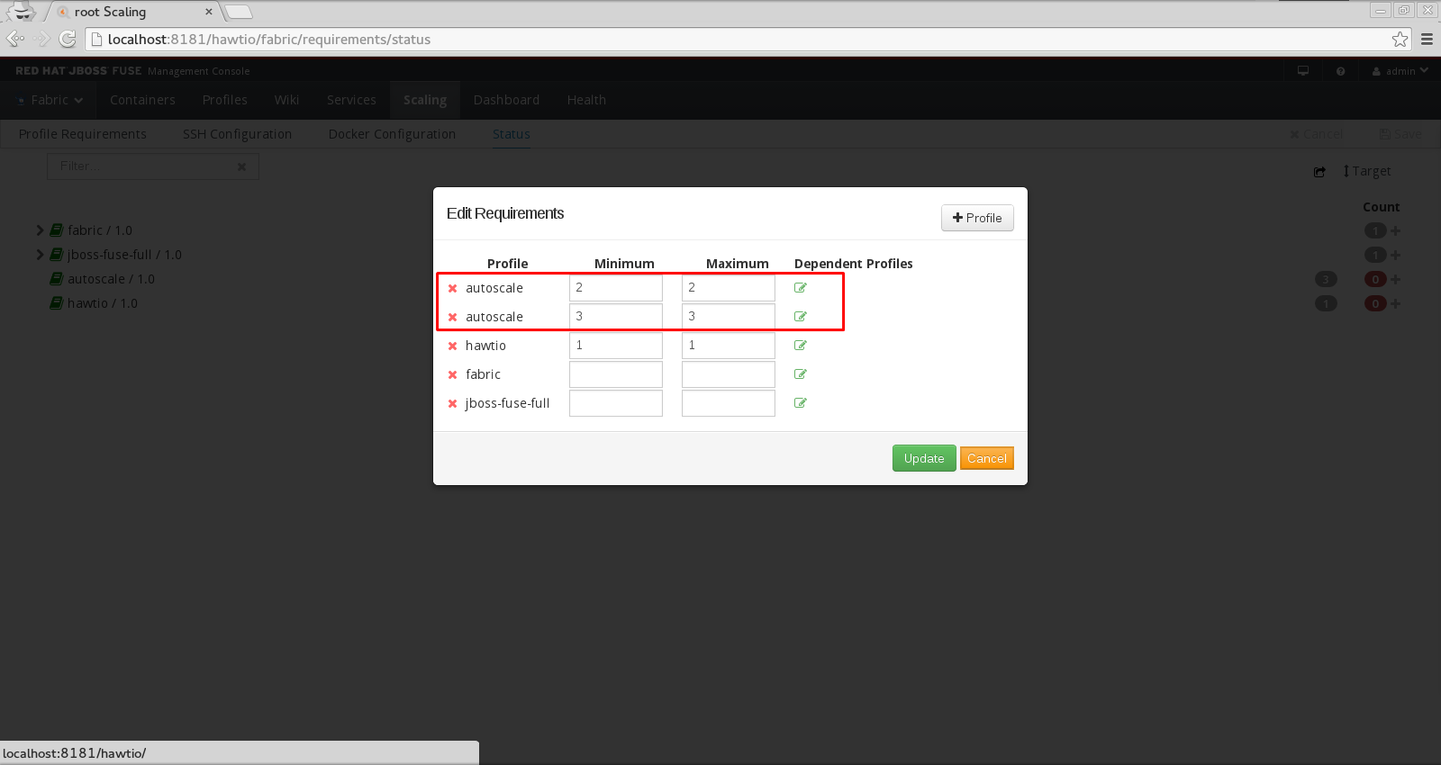Open the Services tab
1441x765 pixels.
tap(351, 100)
